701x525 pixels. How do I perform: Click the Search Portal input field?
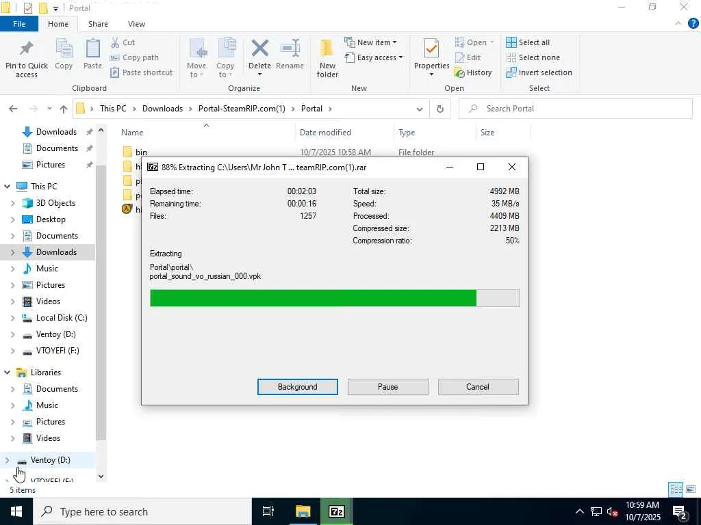pos(575,109)
